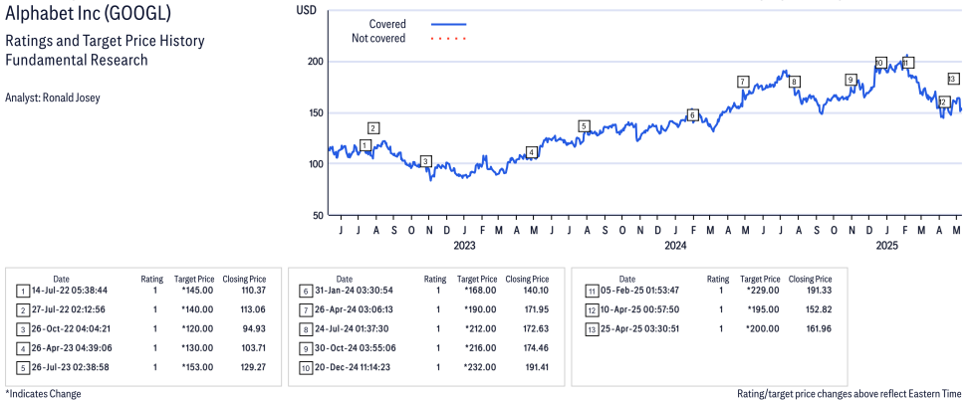Click the 2025 year label on x-axis
The width and height of the screenshot is (972, 400).
pos(886,246)
